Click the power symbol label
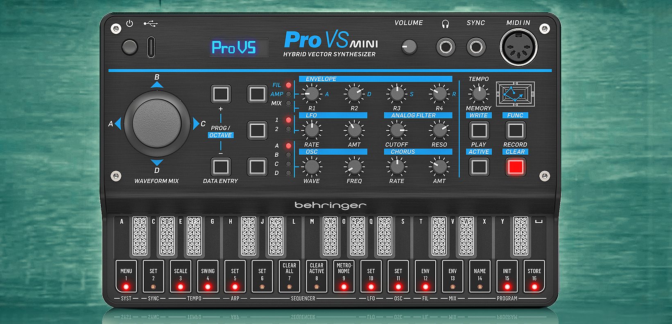The height and width of the screenshot is (324, 672). 130,24
